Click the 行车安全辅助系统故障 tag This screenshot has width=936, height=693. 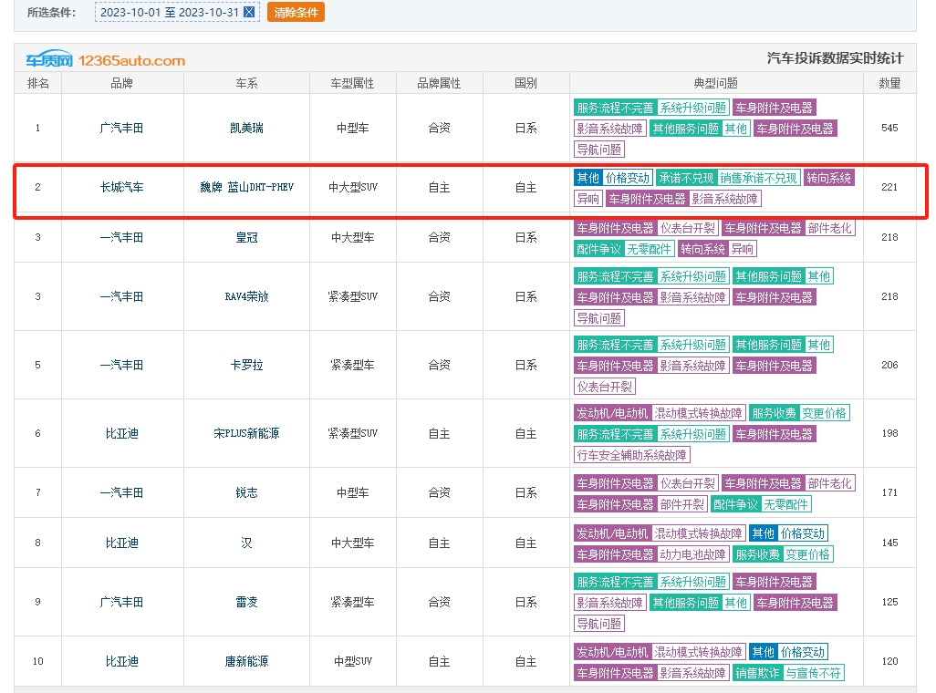(631, 455)
